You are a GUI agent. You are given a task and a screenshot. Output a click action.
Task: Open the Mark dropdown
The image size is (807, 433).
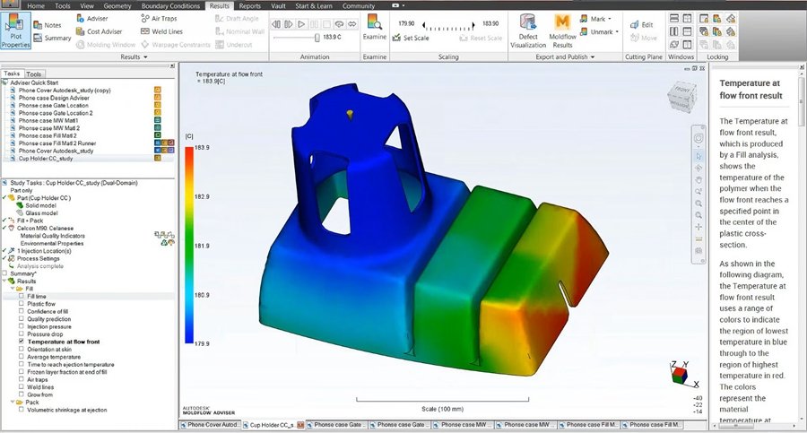pos(595,19)
